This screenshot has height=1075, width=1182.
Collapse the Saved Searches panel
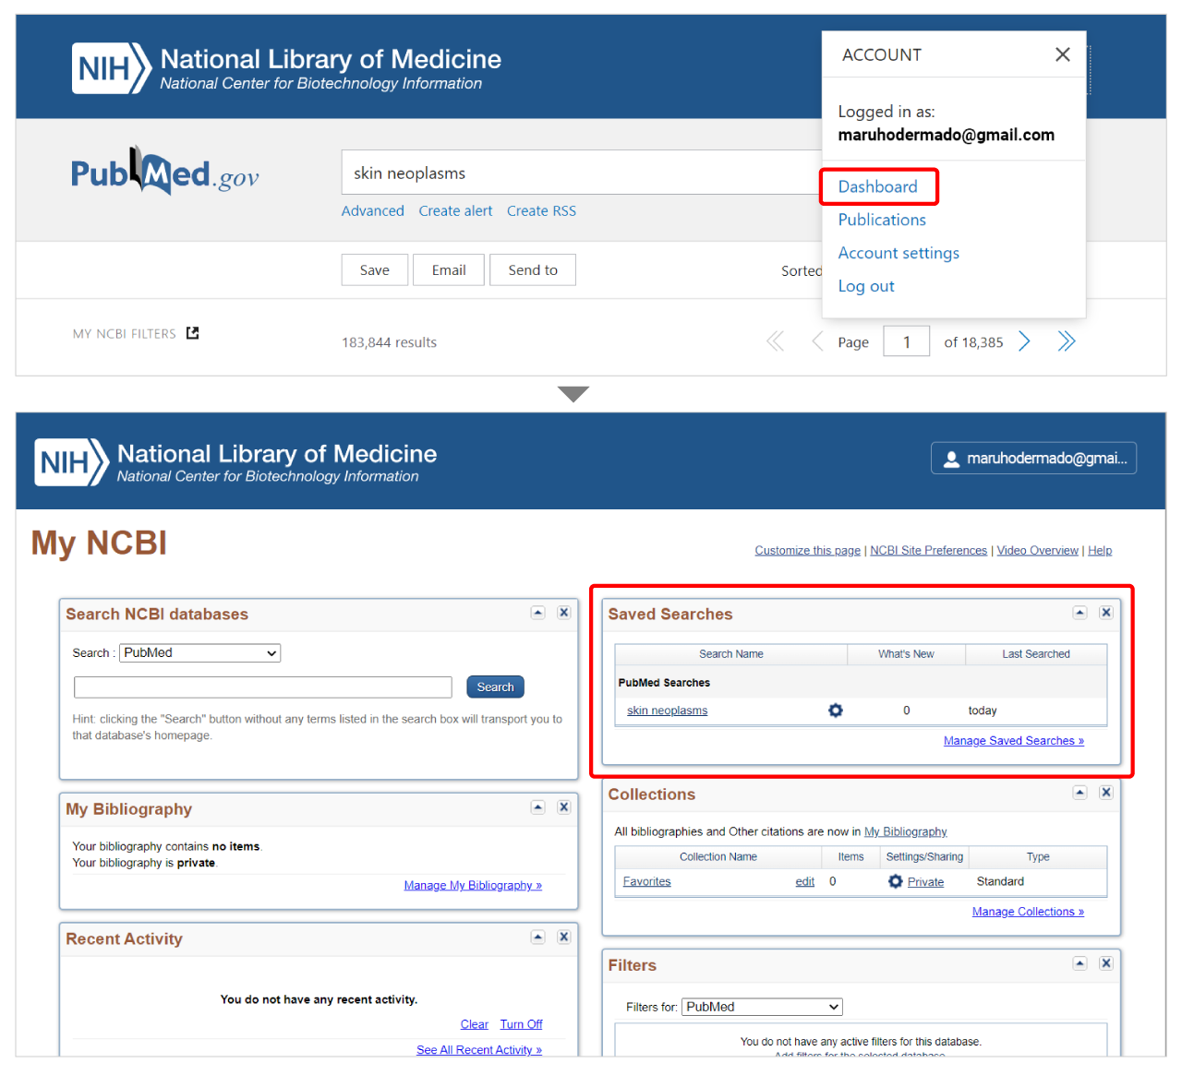[1079, 612]
